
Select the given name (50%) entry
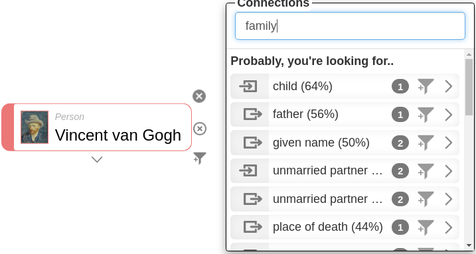coord(321,143)
